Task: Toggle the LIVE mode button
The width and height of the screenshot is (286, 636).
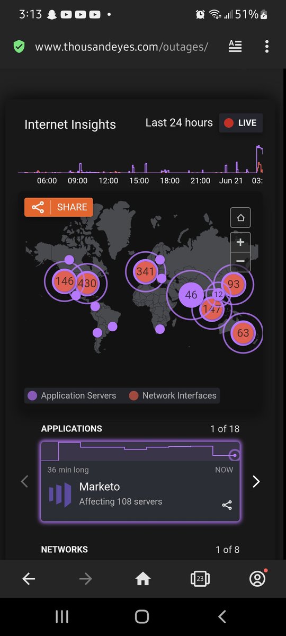Action: (241, 123)
